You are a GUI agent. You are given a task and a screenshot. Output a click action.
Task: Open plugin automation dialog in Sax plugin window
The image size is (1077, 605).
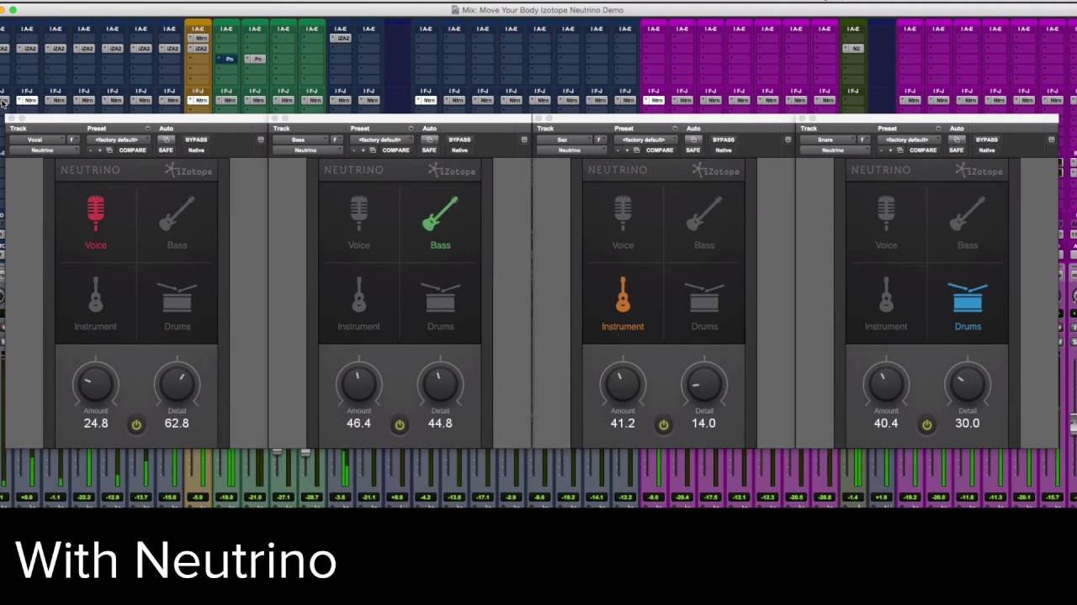coord(693,139)
